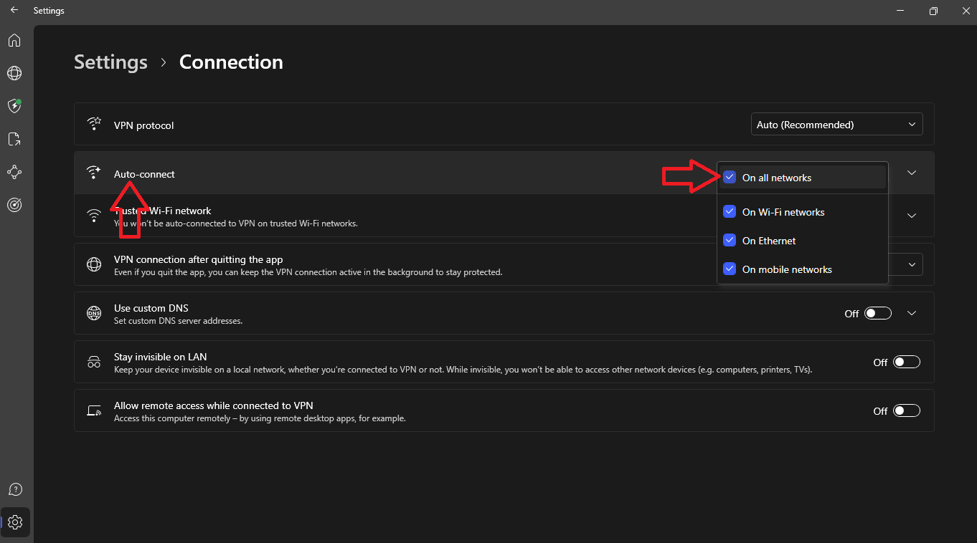977x543 pixels.
Task: Open the file share sidebar icon
Action: [14, 139]
